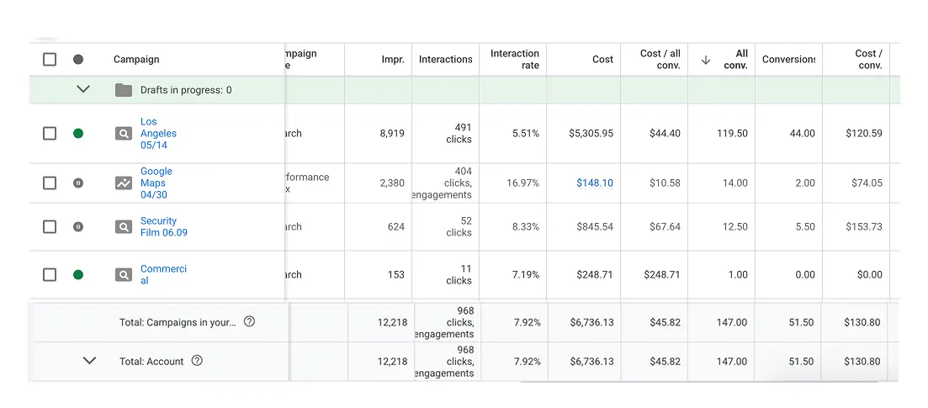
Task: Sort by Cost column header
Action: [602, 59]
